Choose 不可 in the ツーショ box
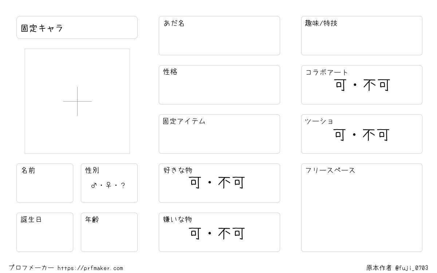The height and width of the screenshot is (273, 437). pyautogui.click(x=376, y=135)
